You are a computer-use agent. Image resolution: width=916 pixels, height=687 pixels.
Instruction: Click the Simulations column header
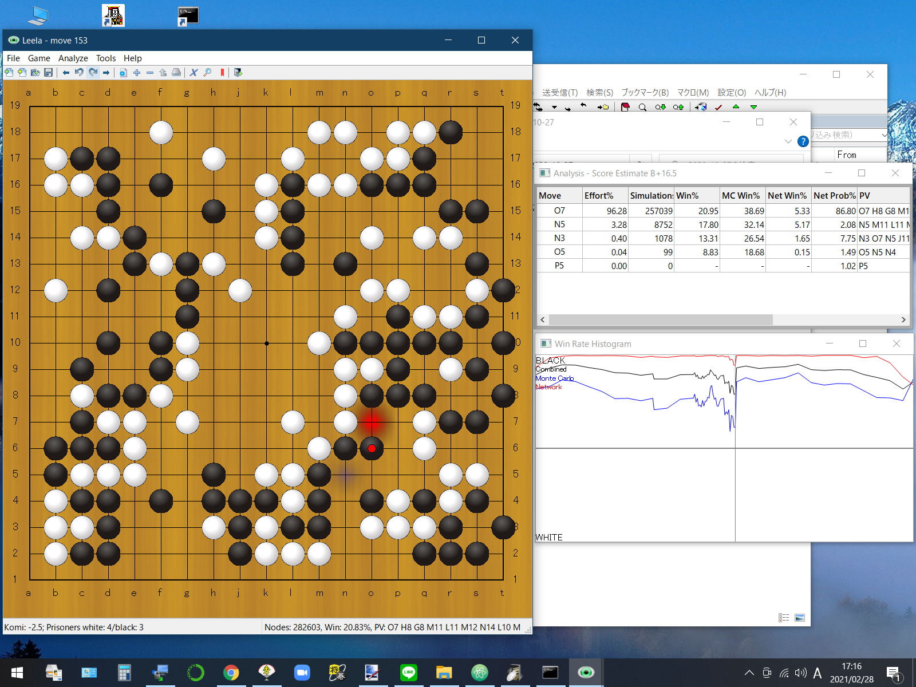click(651, 196)
